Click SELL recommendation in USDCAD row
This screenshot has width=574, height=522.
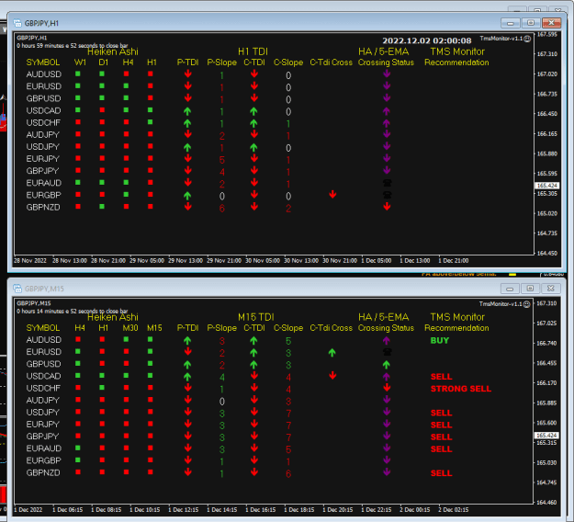[x=442, y=377]
